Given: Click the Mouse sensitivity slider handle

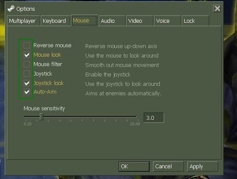Looking at the screenshot, I should point(42,117).
